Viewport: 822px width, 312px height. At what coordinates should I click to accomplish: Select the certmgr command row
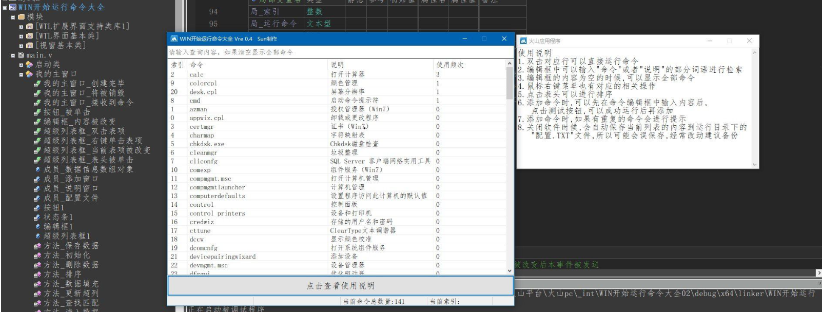[x=337, y=127]
